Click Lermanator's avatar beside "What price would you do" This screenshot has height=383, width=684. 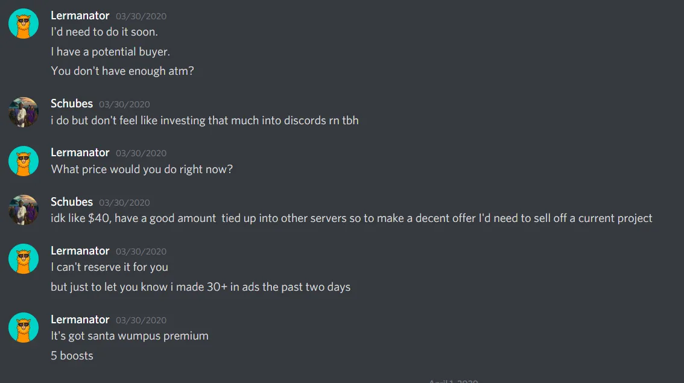tap(24, 161)
